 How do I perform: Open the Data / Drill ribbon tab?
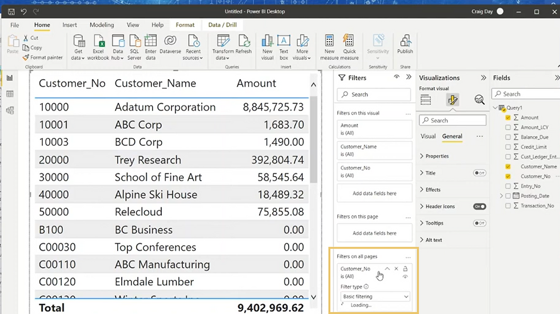tap(222, 25)
